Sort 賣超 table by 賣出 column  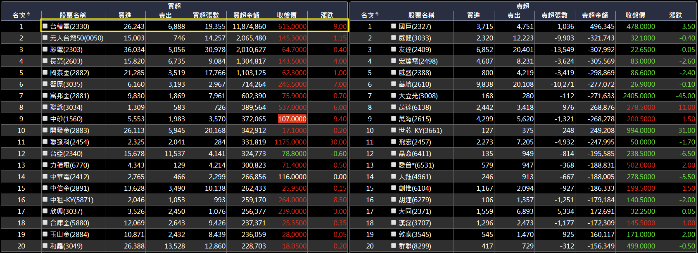[514, 15]
